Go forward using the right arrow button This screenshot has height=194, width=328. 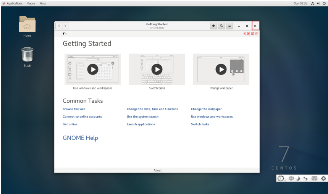[65, 26]
